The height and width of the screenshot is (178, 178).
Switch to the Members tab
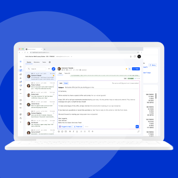(x=37, y=62)
